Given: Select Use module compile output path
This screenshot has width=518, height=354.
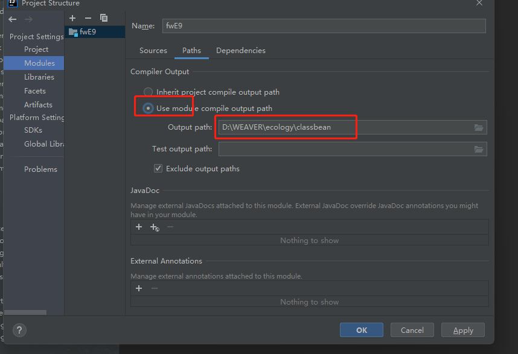Looking at the screenshot, I should pyautogui.click(x=148, y=109).
